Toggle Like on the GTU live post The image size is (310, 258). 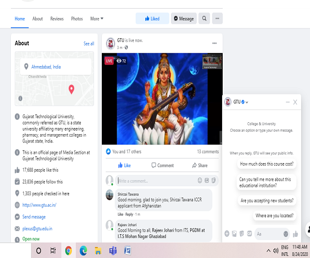(125, 166)
